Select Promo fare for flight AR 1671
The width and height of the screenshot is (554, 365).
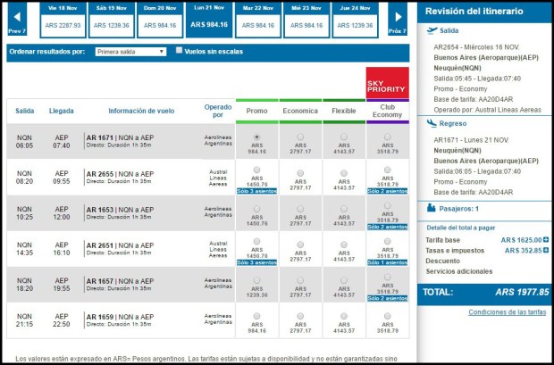(257, 137)
